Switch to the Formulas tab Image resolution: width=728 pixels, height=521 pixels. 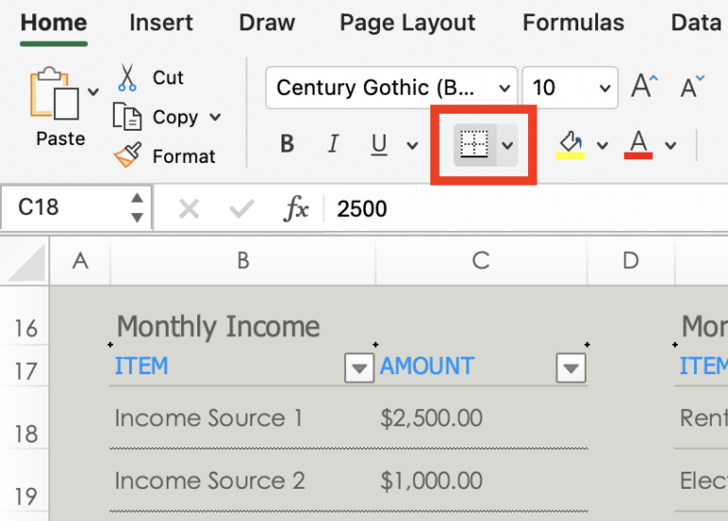(x=573, y=23)
